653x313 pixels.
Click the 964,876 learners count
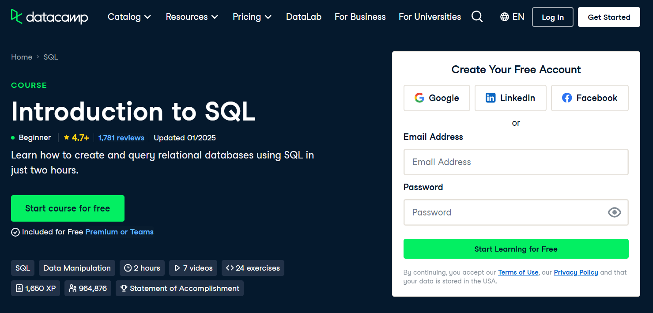(93, 288)
